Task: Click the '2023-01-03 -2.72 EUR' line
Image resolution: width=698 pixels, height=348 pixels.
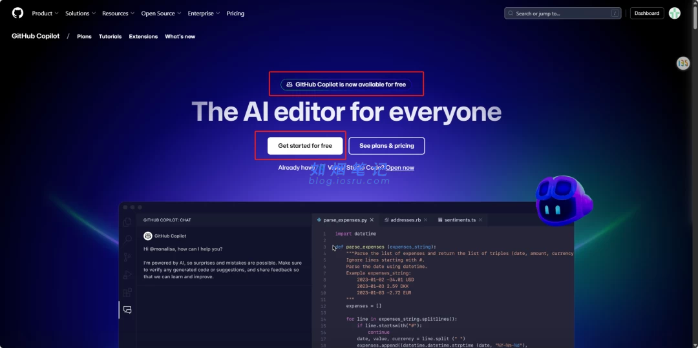Action: 384,293
